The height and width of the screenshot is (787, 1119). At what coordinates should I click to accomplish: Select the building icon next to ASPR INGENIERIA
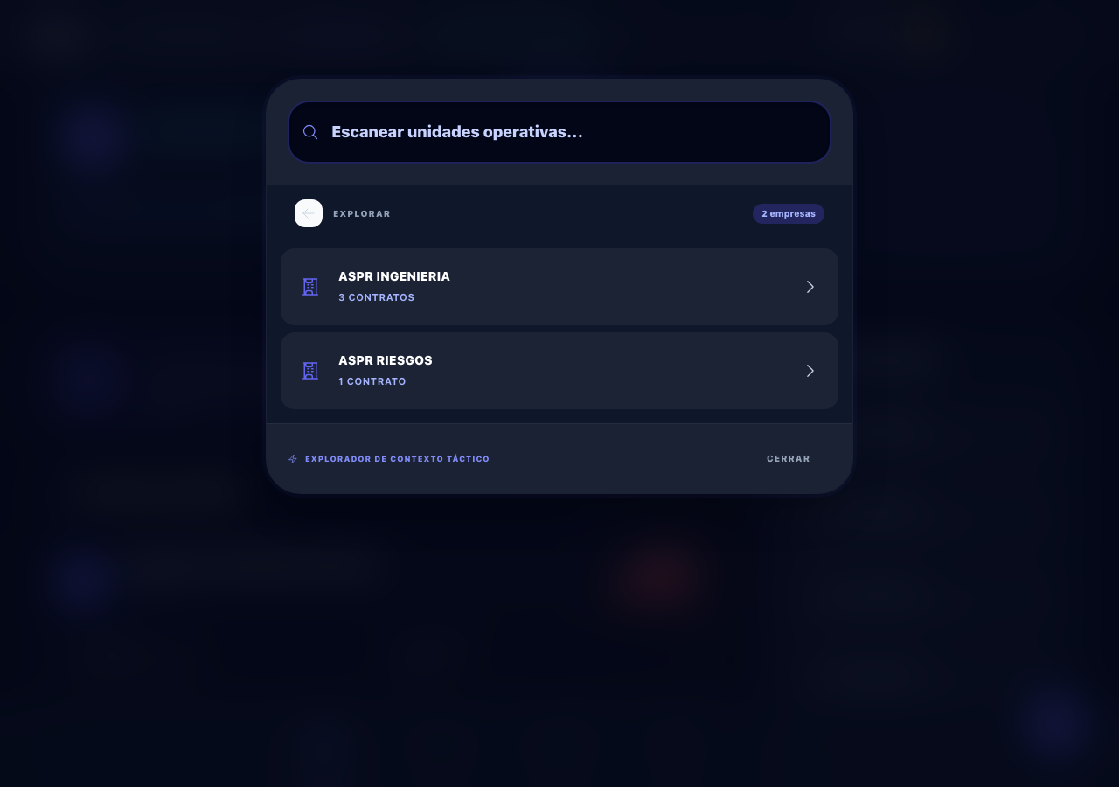pyautogui.click(x=310, y=287)
